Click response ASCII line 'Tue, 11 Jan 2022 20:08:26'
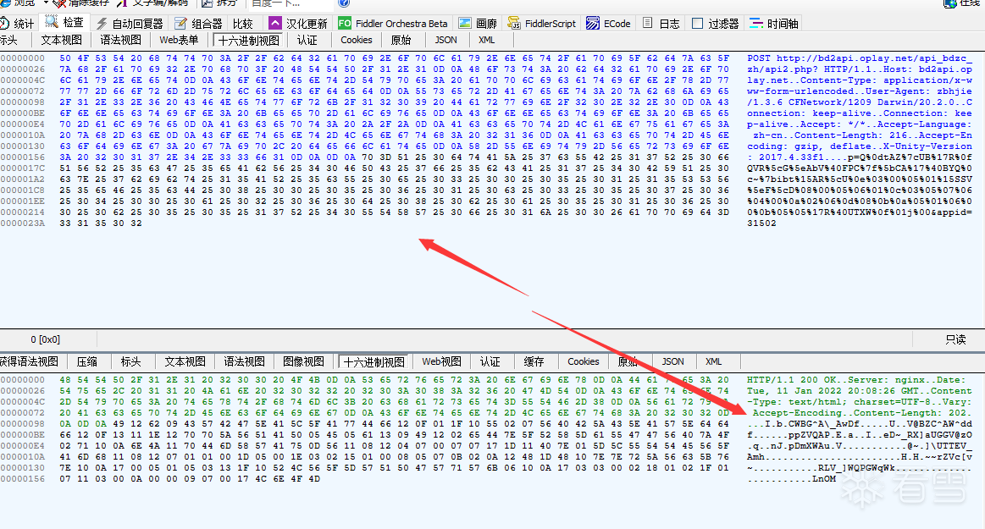The image size is (985, 529). point(860,391)
